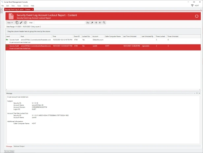This screenshot has width=203, height=153.
Task: Sort by the Locked Out column header
Action: tap(86, 36)
